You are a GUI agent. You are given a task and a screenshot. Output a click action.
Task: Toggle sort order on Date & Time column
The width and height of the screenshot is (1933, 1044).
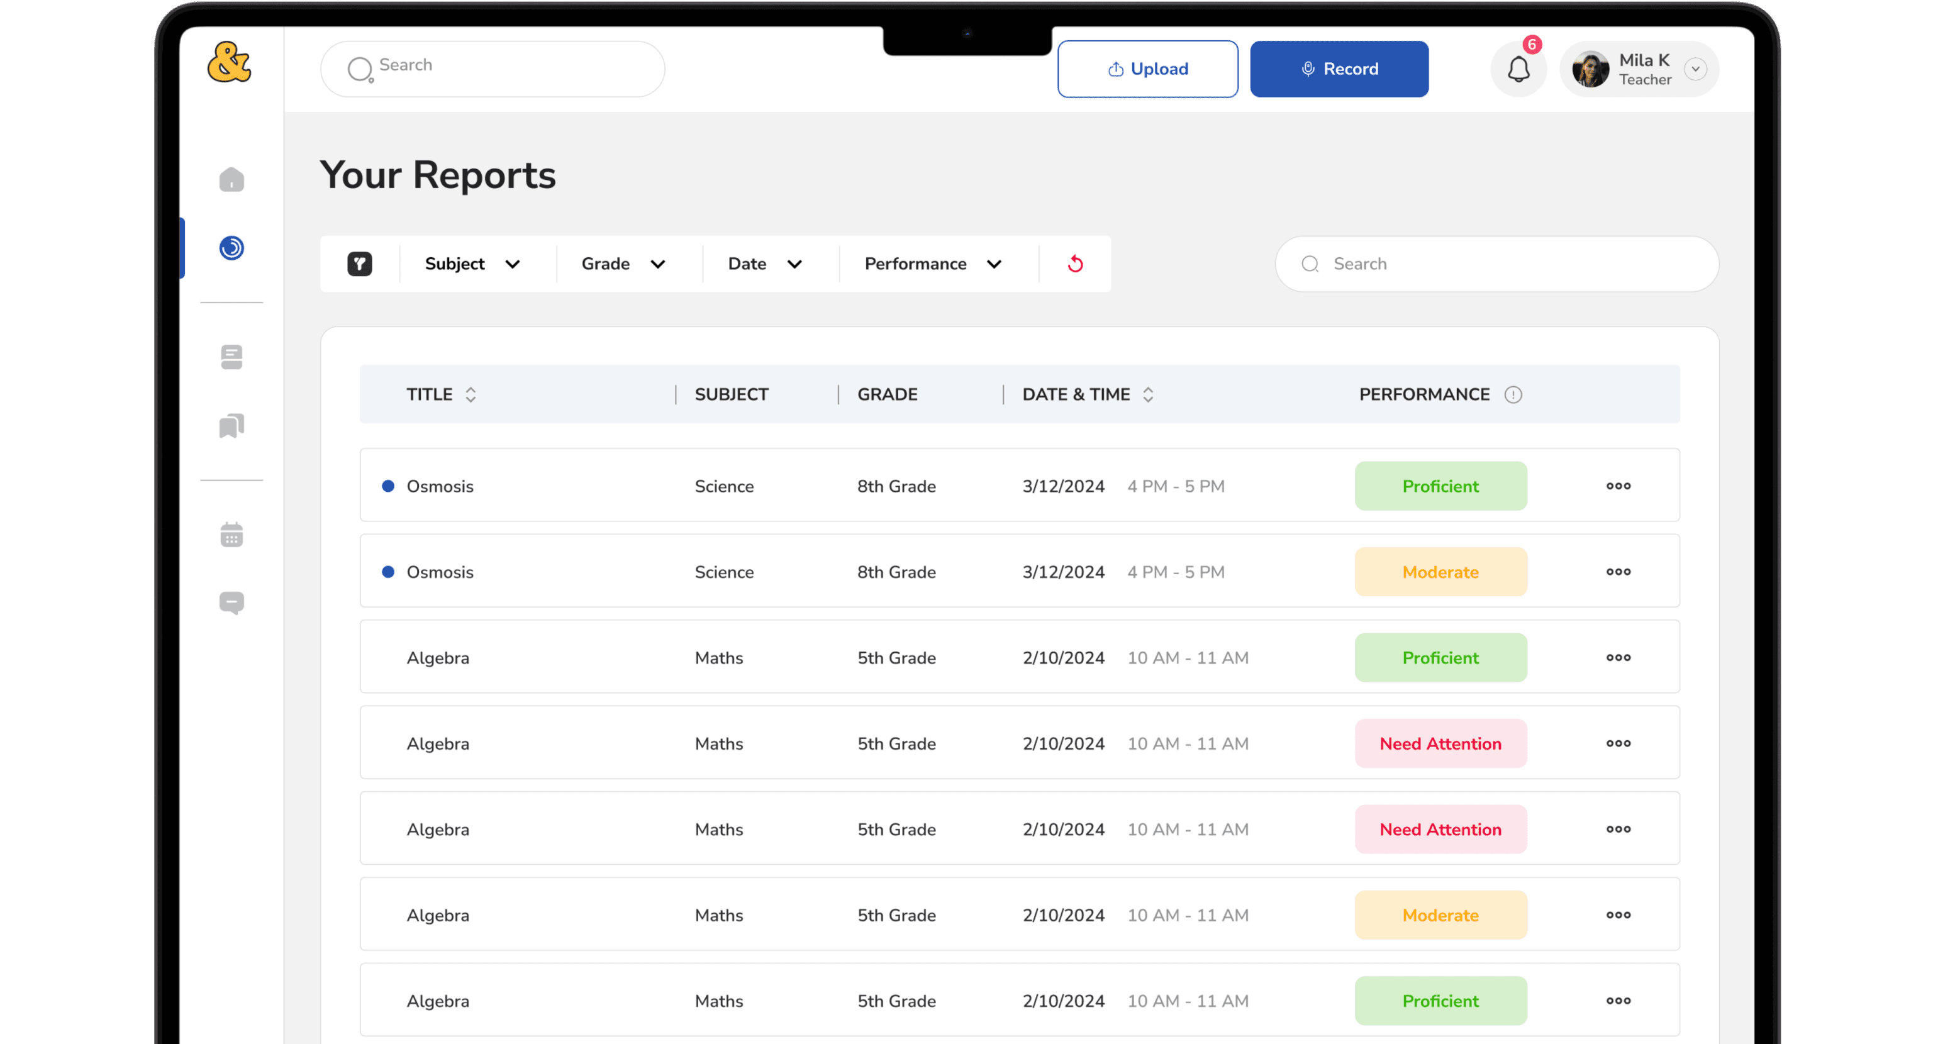[1147, 394]
